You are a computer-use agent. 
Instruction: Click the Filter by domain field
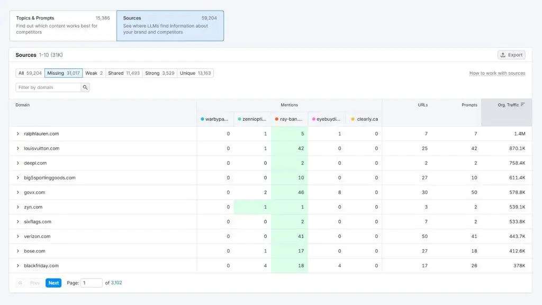pos(48,87)
